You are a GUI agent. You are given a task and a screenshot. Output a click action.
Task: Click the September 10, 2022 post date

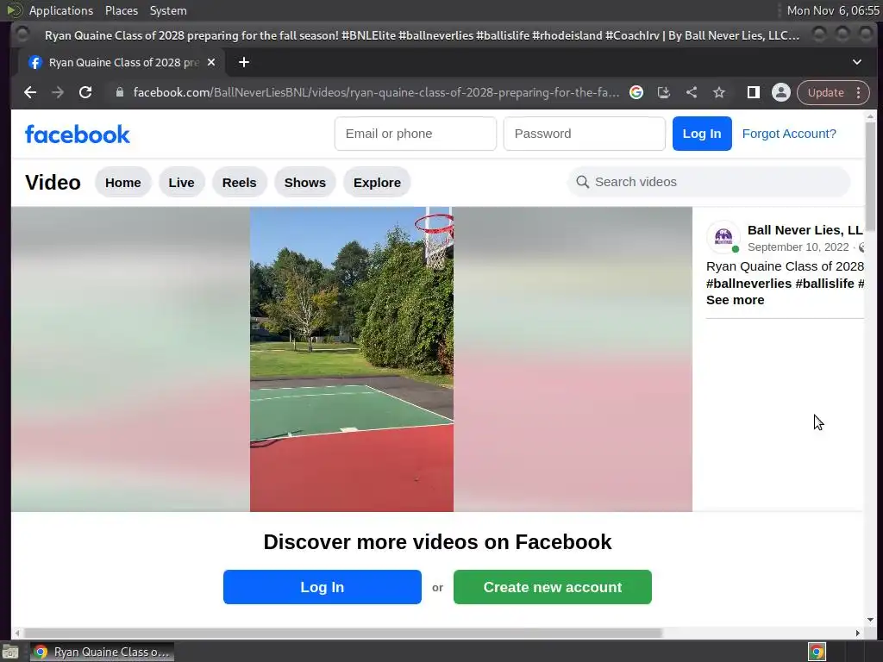798,247
